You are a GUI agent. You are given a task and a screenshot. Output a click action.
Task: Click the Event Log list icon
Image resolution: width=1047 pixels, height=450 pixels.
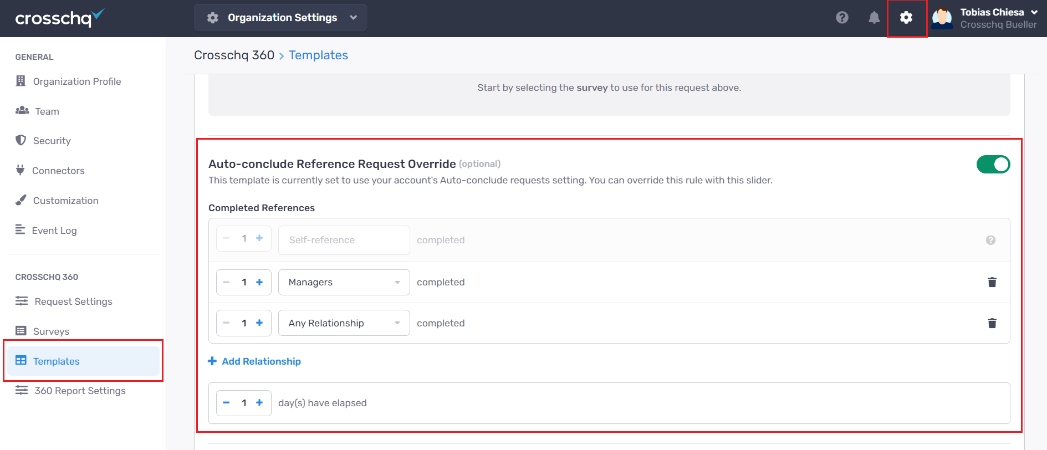tap(20, 229)
